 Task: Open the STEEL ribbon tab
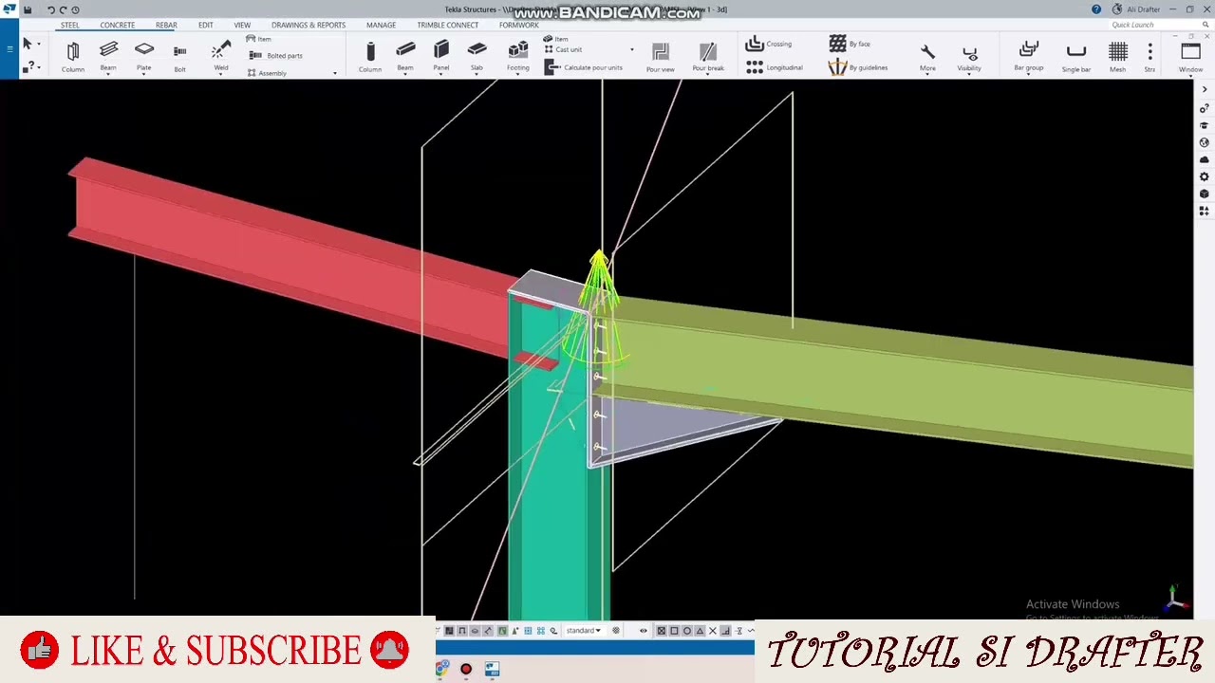pos(70,25)
